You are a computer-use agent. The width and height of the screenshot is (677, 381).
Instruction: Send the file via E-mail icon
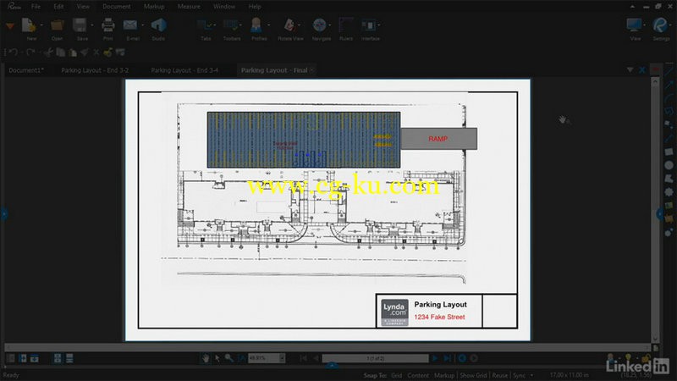point(130,25)
